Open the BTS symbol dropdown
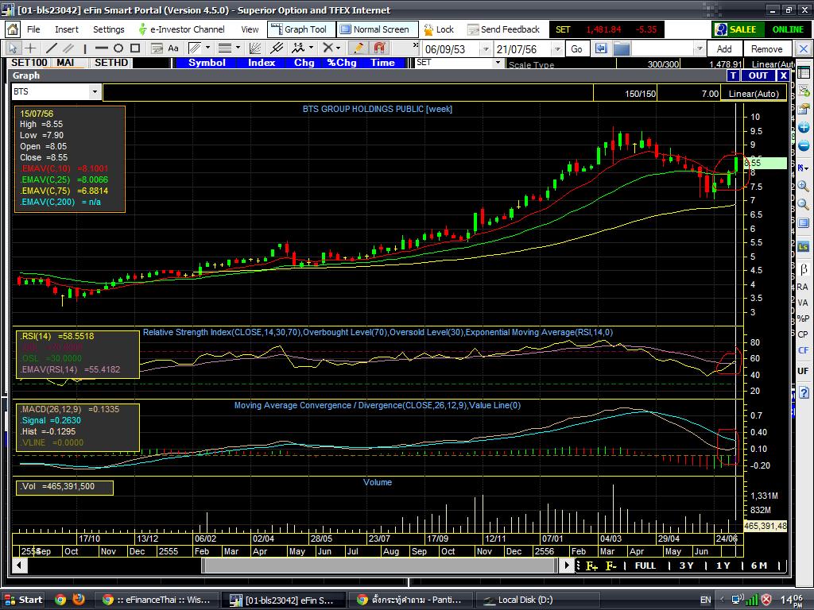Screen dimensions: 814x610 pos(95,92)
